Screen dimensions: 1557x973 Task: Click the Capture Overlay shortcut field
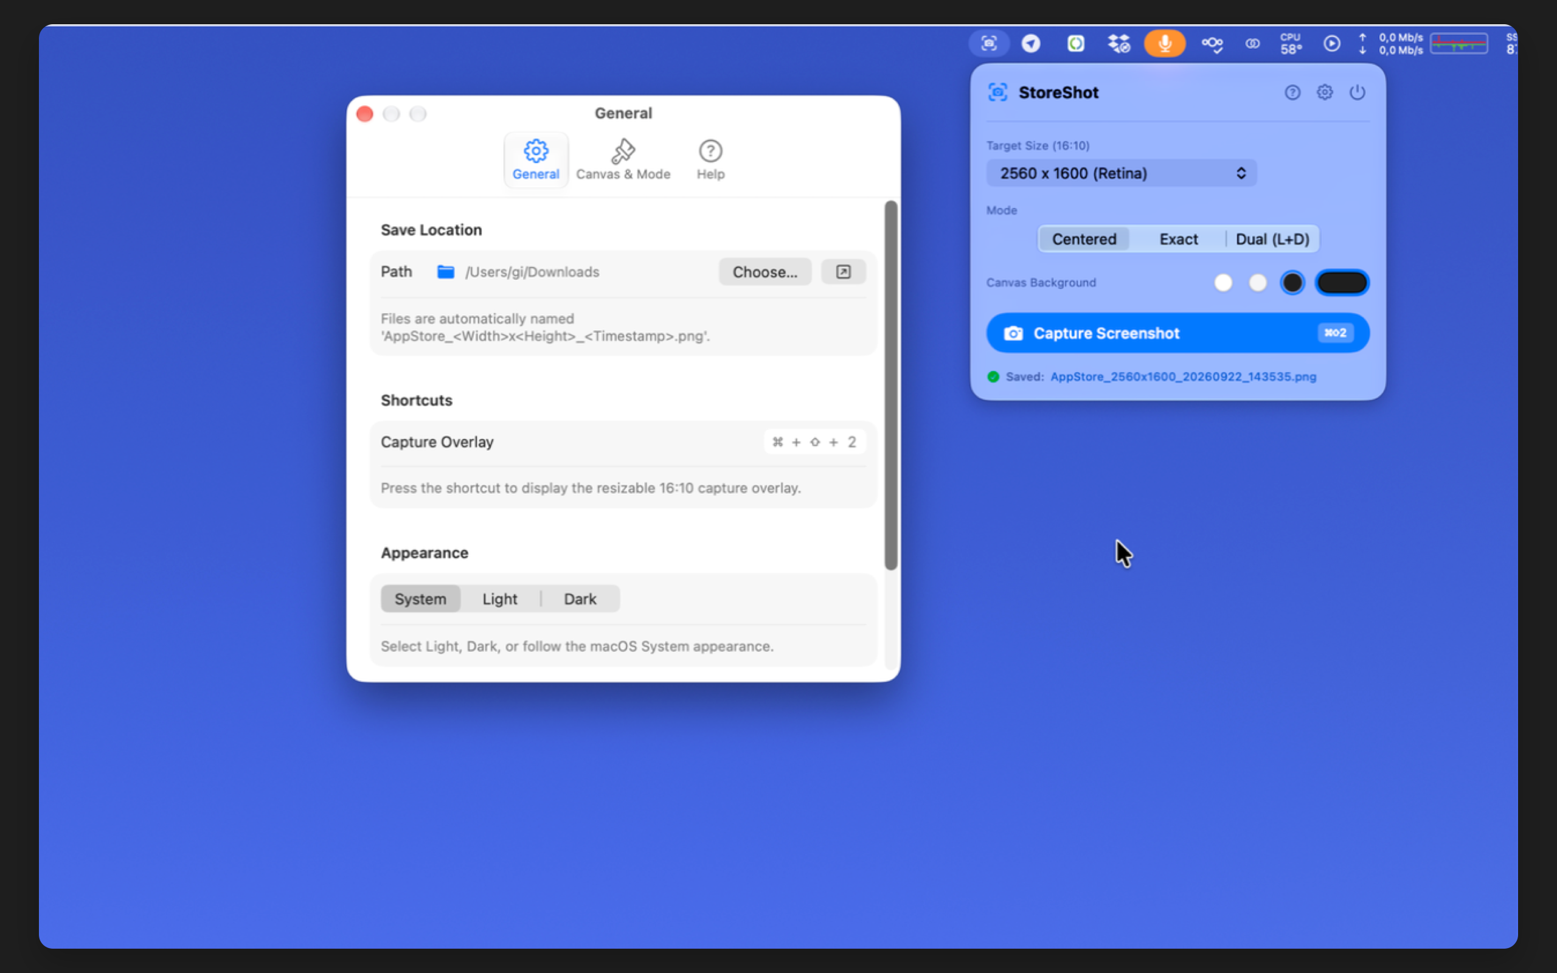coord(814,442)
